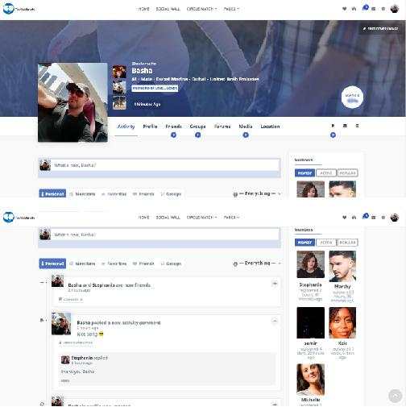The image size is (406, 407).
Task: Click the notification bell in the activity-feed page's header
Action: click(365, 217)
